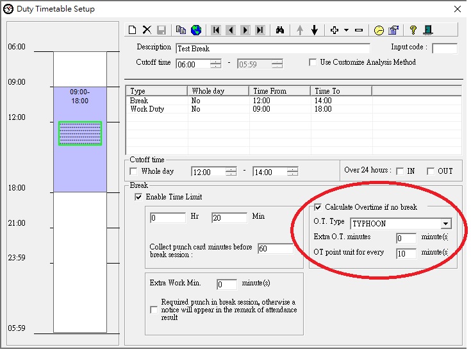This screenshot has width=471, height=354.
Task: Jump to the last record
Action: pyautogui.click(x=260, y=30)
